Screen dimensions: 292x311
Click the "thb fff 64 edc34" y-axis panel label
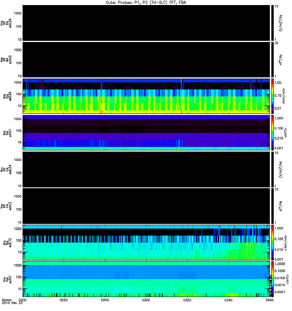pyautogui.click(x=6, y=23)
